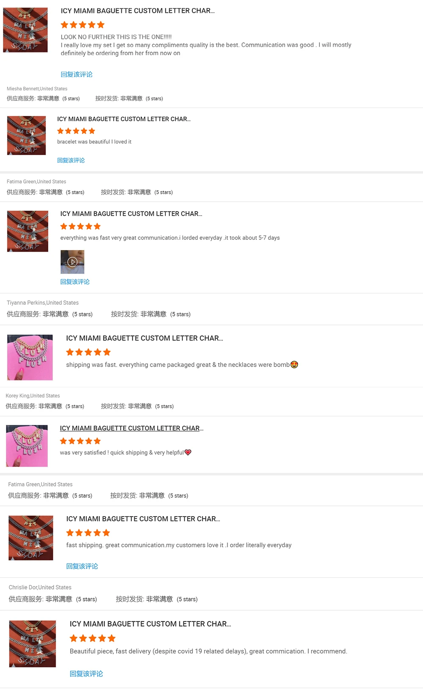The image size is (423, 689).
Task: Open pink thumbnail beside 'was very satisfied' review
Action: coord(27,446)
